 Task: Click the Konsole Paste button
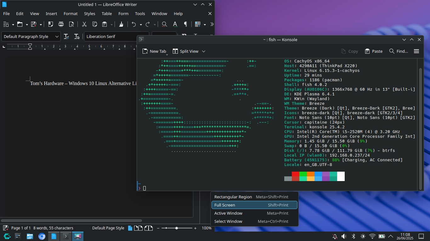point(374,51)
